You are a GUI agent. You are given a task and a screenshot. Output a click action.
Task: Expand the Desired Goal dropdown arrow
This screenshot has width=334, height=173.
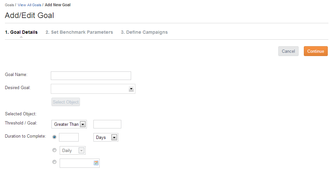131,89
